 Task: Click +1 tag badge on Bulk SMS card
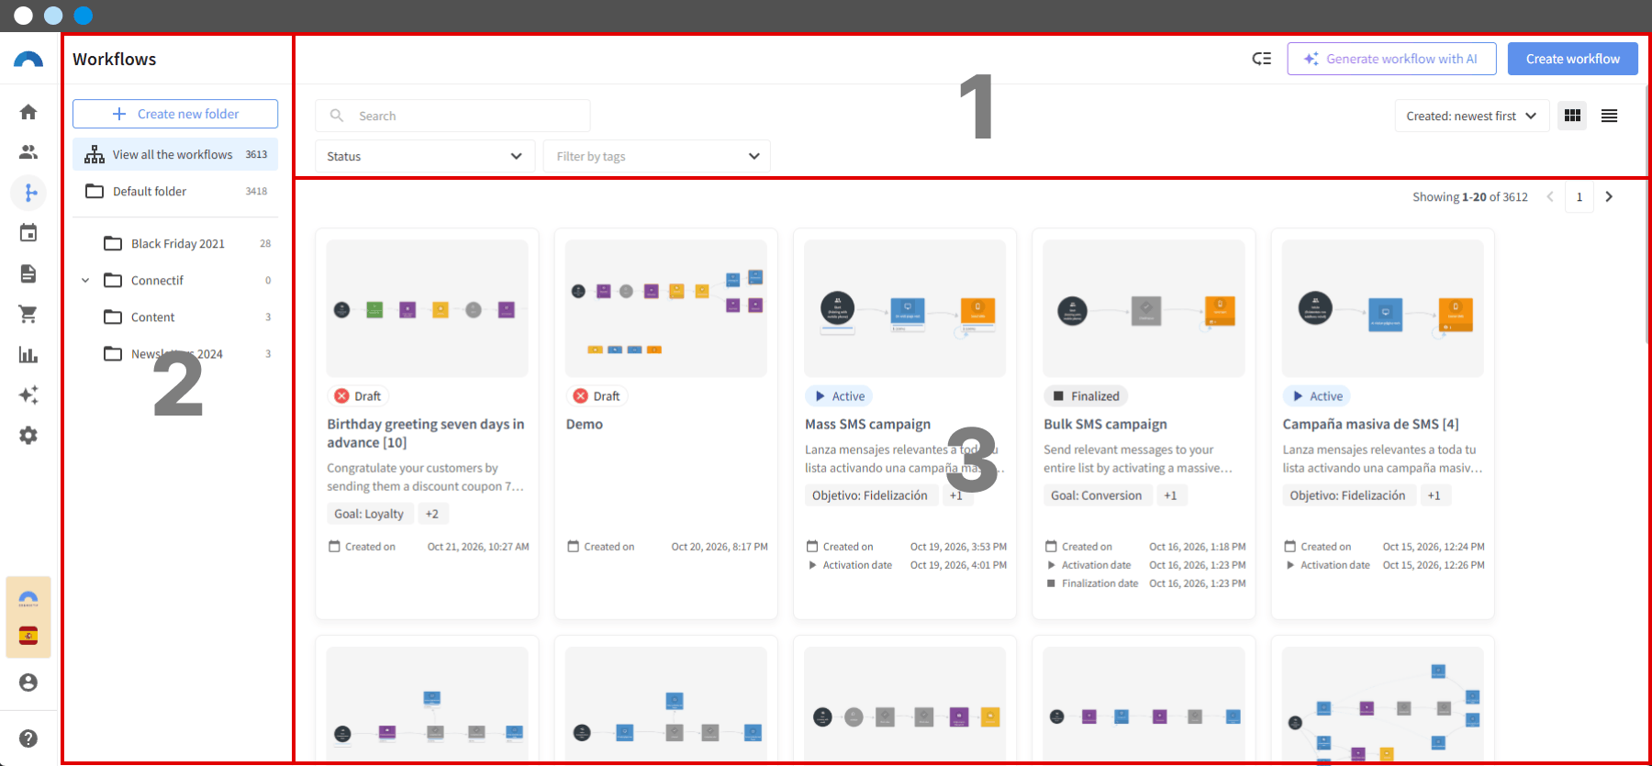pos(1171,495)
